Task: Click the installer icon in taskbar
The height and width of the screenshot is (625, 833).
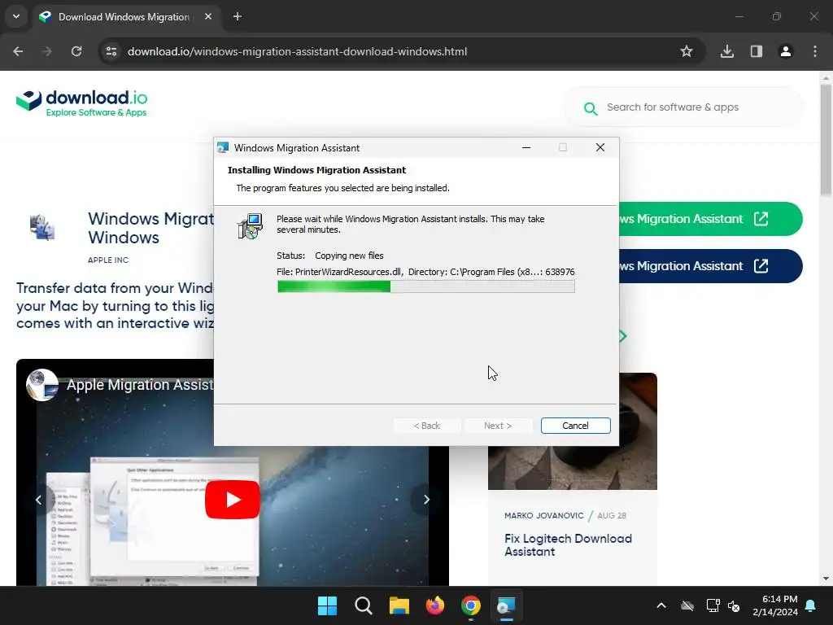Action: (506, 605)
